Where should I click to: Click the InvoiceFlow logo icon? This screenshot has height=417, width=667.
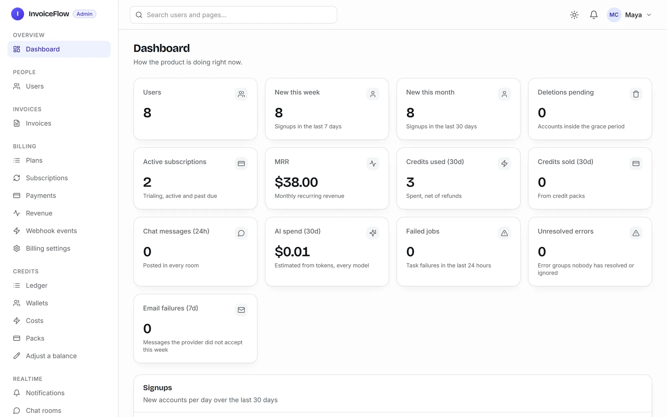17,14
